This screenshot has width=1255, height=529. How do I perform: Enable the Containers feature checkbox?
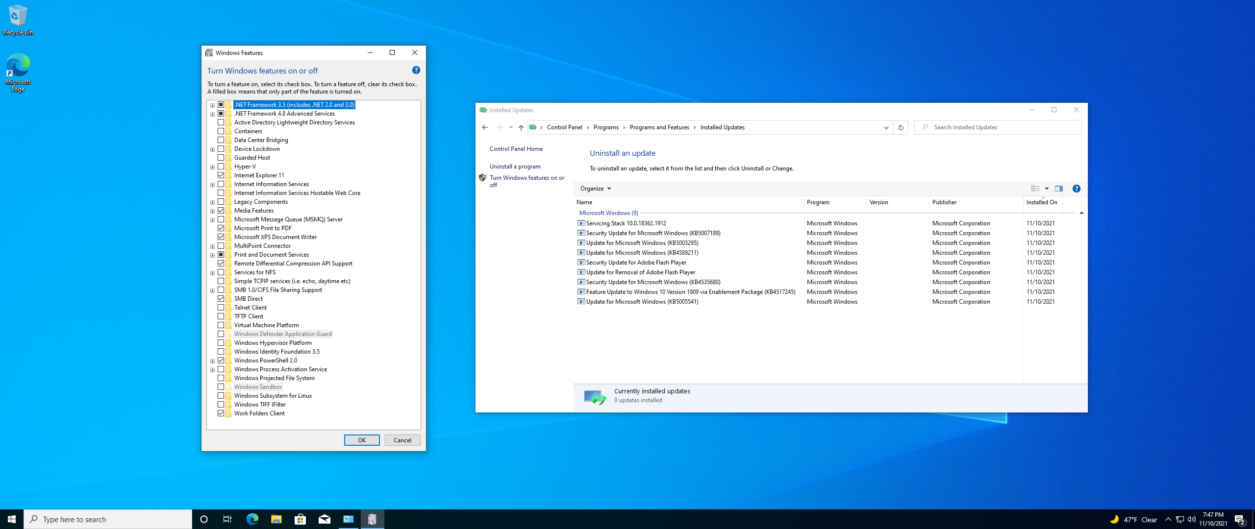(x=221, y=131)
